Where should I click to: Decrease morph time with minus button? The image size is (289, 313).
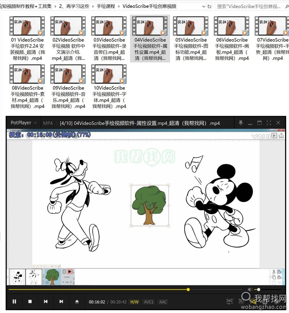click(x=63, y=282)
